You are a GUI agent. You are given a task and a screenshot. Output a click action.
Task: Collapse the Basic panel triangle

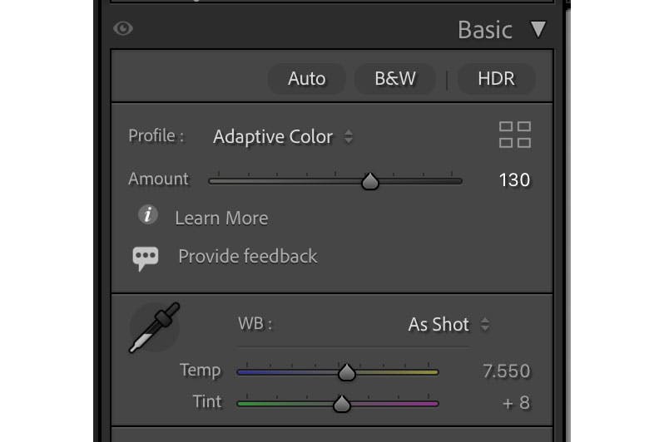[x=538, y=30]
